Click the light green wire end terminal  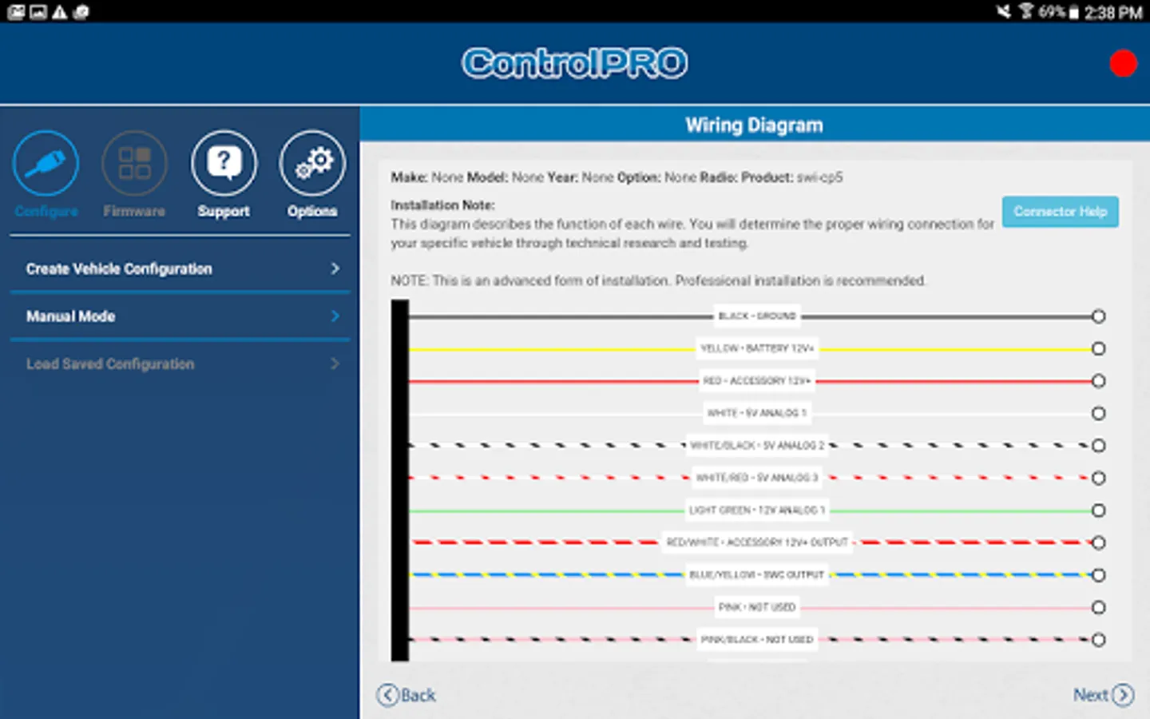(x=1099, y=510)
